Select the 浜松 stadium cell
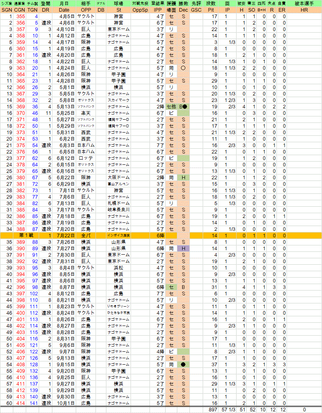Viewport: 322px width, 413px height. point(118,268)
